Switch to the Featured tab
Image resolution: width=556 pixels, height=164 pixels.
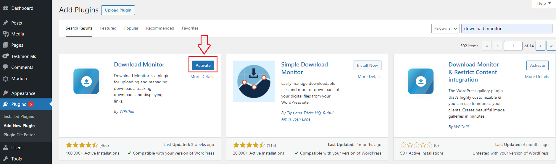coord(108,28)
